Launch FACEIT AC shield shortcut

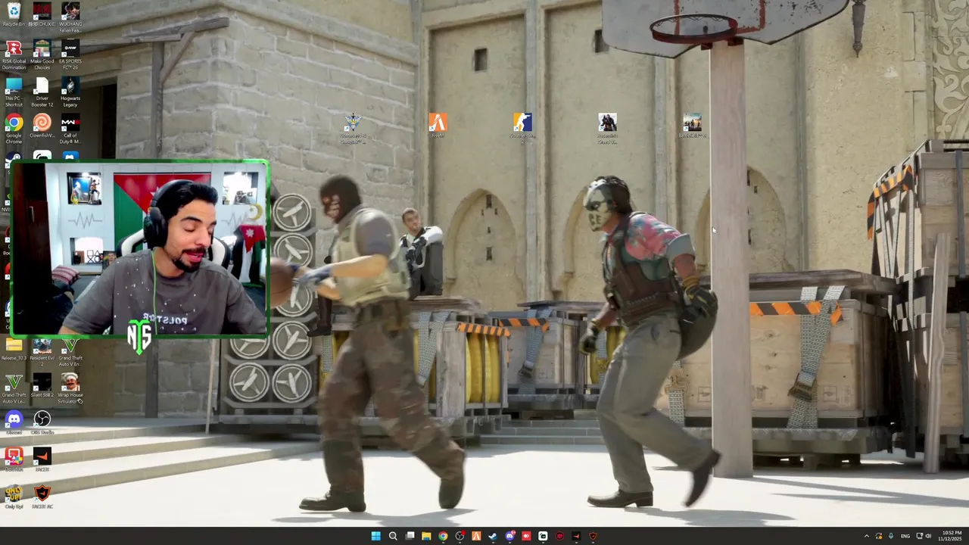point(42,497)
